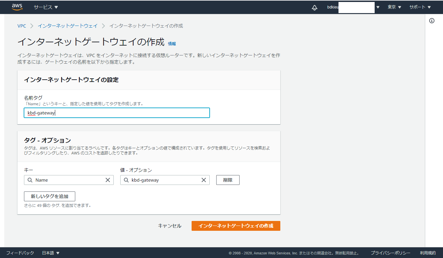Click the 名前タグ input field
The height and width of the screenshot is (258, 443).
coord(117,113)
